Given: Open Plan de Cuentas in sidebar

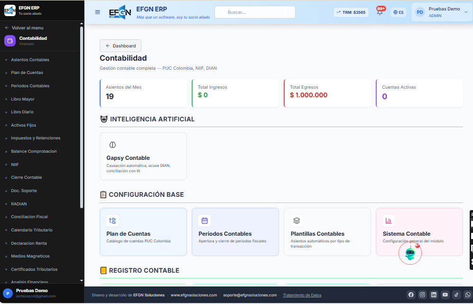Looking at the screenshot, I should pos(27,73).
